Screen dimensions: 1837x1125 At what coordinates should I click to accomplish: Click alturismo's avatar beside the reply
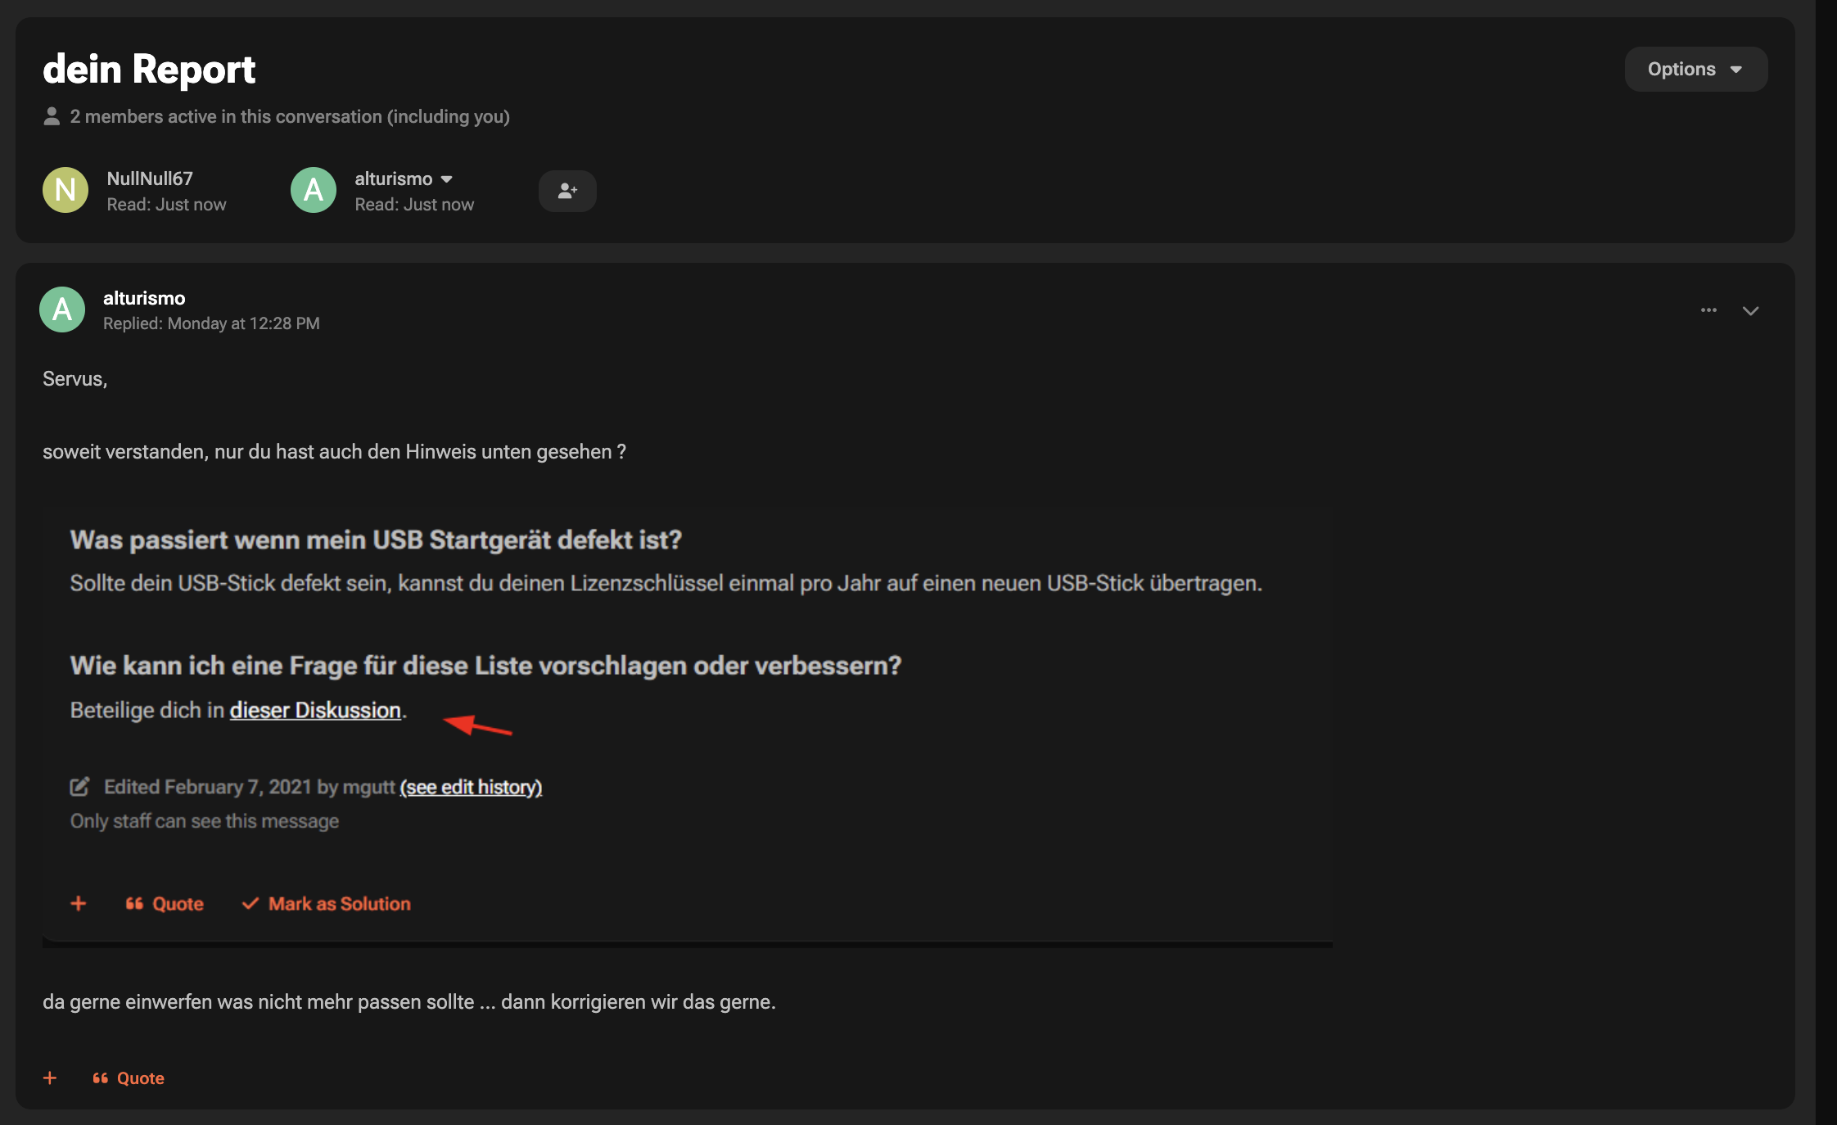coord(62,309)
